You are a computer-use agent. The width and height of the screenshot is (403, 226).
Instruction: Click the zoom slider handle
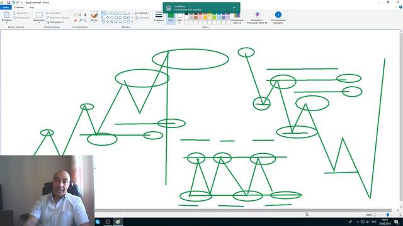pyautogui.click(x=388, y=215)
